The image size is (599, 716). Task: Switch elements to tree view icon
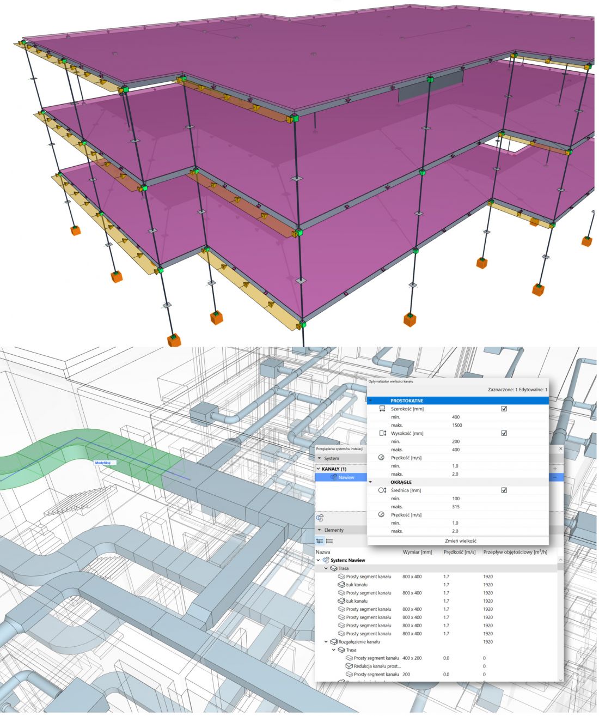320,542
